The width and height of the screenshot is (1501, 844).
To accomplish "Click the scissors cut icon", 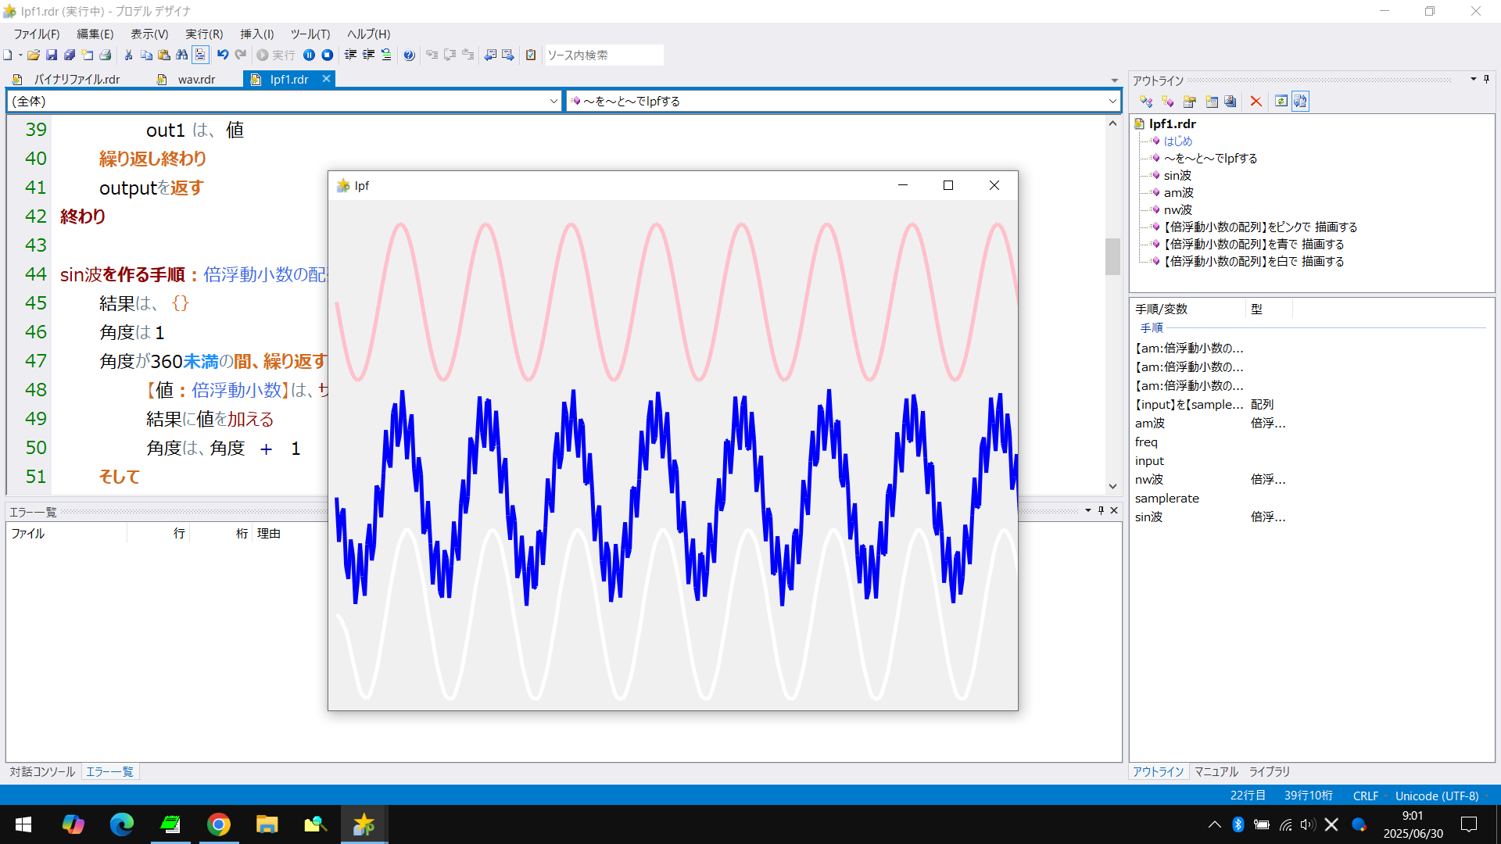I will [128, 55].
